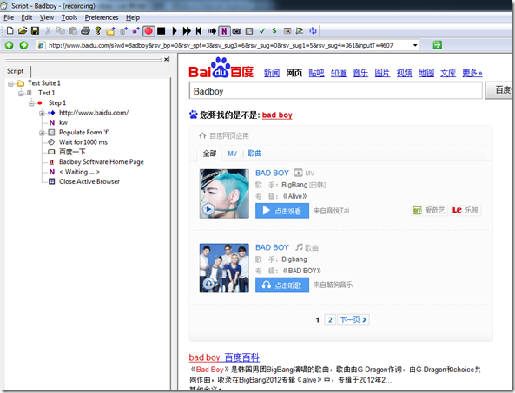515x393 pixels.
Task: Select the 'kw' navigation item
Action: 63,122
